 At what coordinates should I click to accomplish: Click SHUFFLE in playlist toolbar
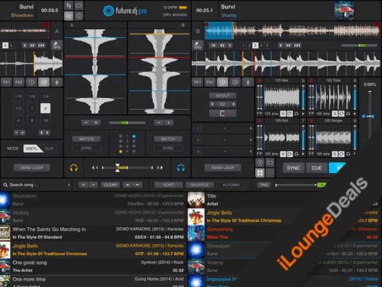(x=200, y=185)
